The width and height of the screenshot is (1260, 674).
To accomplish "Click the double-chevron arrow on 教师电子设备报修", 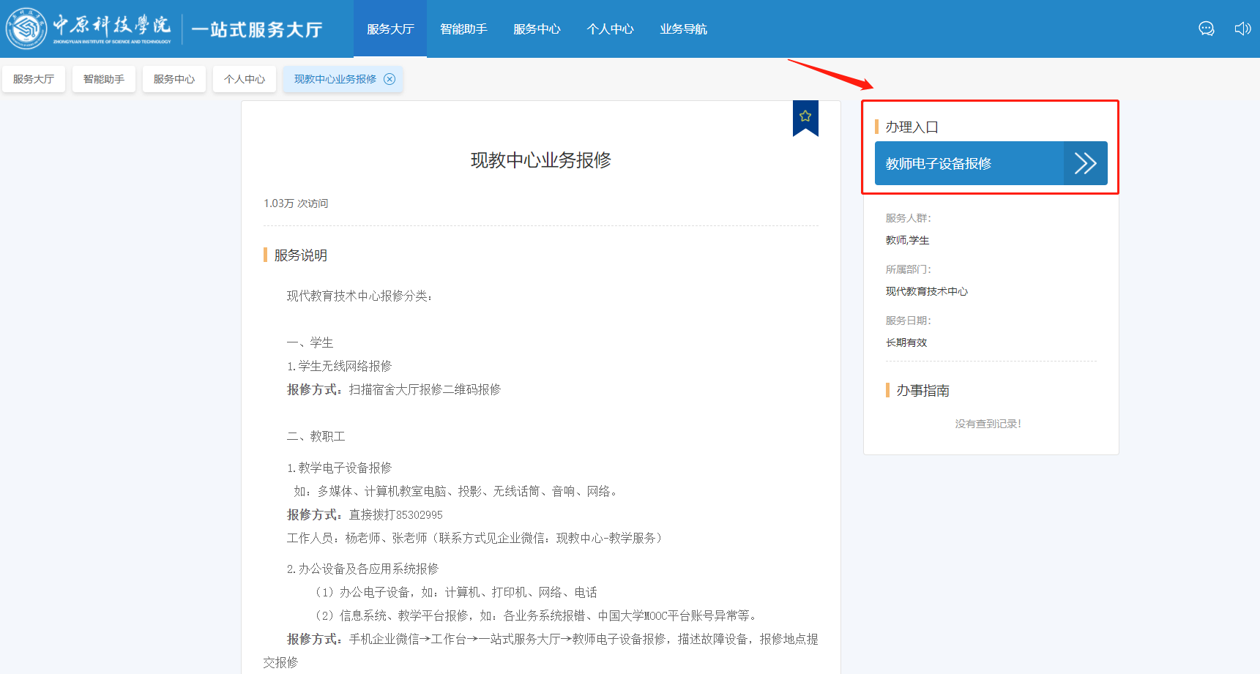I will tap(1085, 163).
